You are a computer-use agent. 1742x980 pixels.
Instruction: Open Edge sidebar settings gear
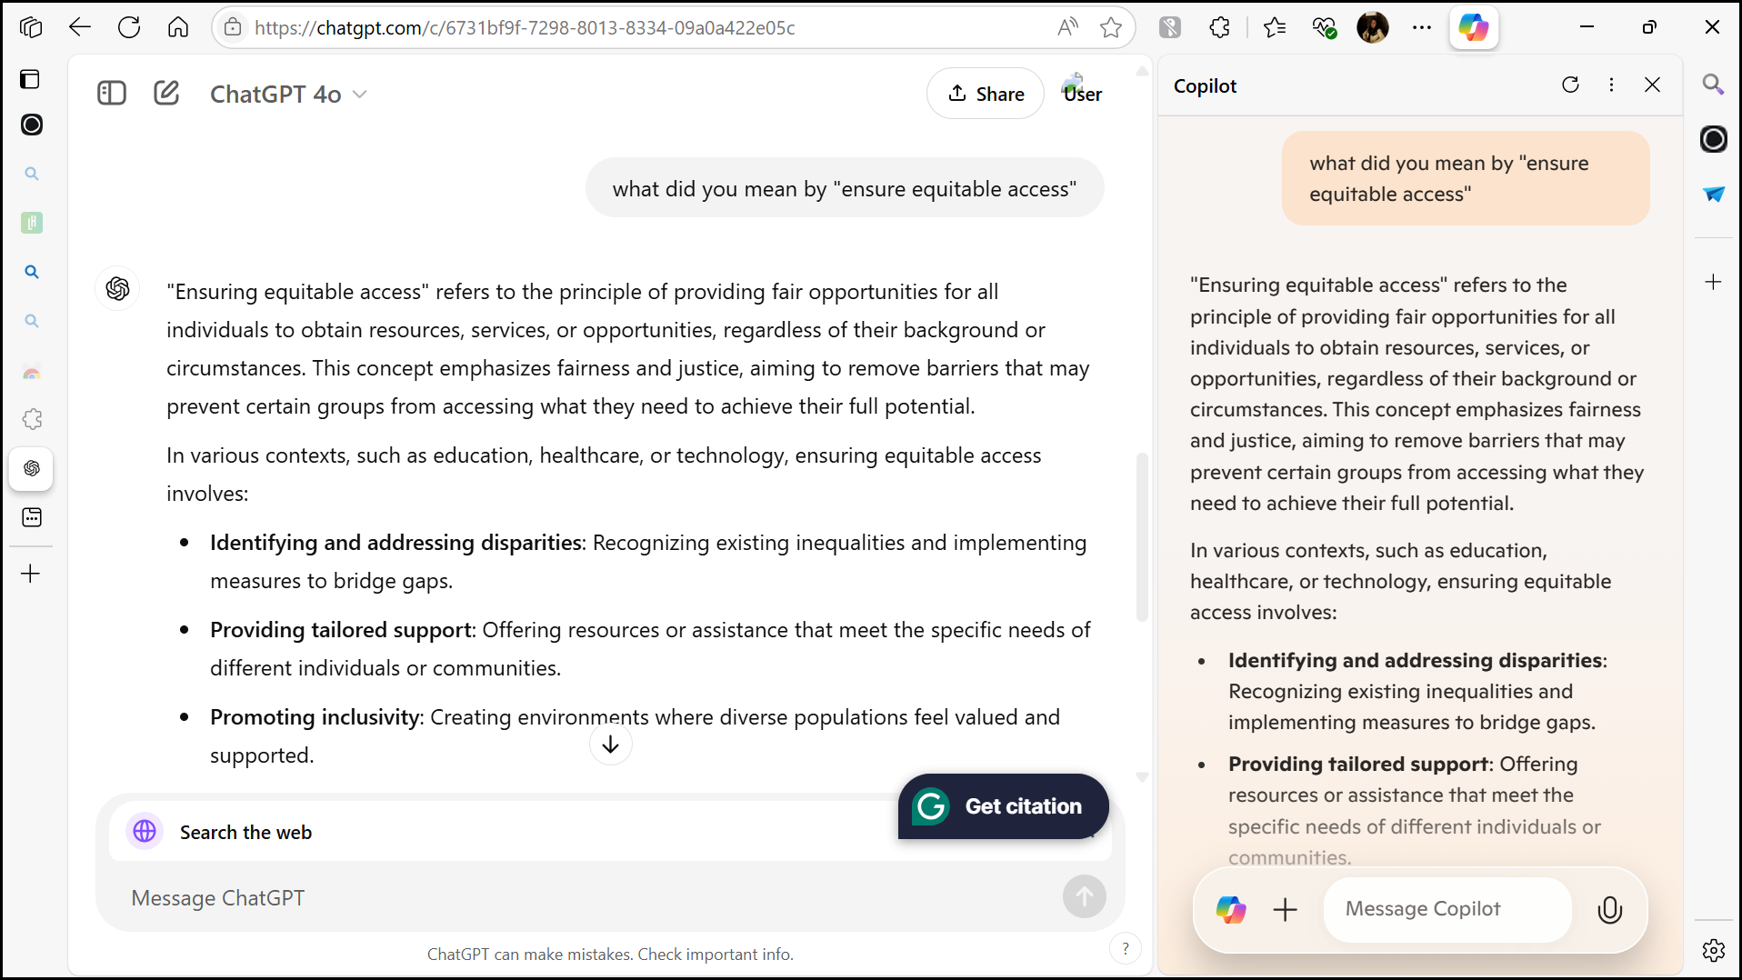click(1714, 950)
